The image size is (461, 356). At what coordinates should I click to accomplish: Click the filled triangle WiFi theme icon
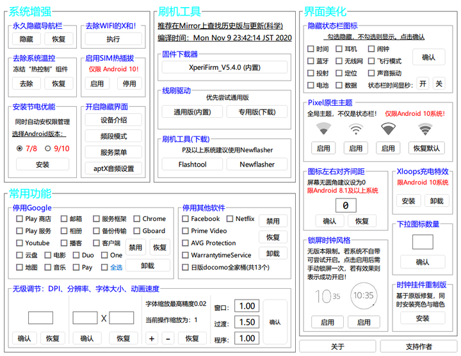click(x=323, y=129)
